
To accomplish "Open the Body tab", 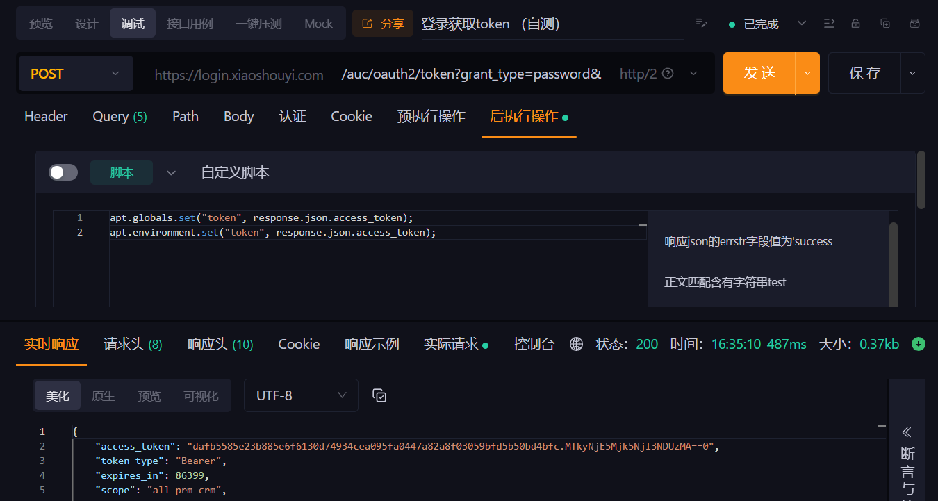I will coord(239,116).
